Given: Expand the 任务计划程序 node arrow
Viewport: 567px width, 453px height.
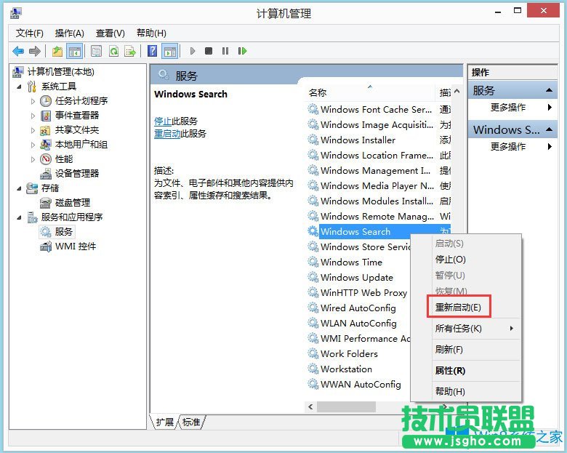Looking at the screenshot, I should 33,101.
